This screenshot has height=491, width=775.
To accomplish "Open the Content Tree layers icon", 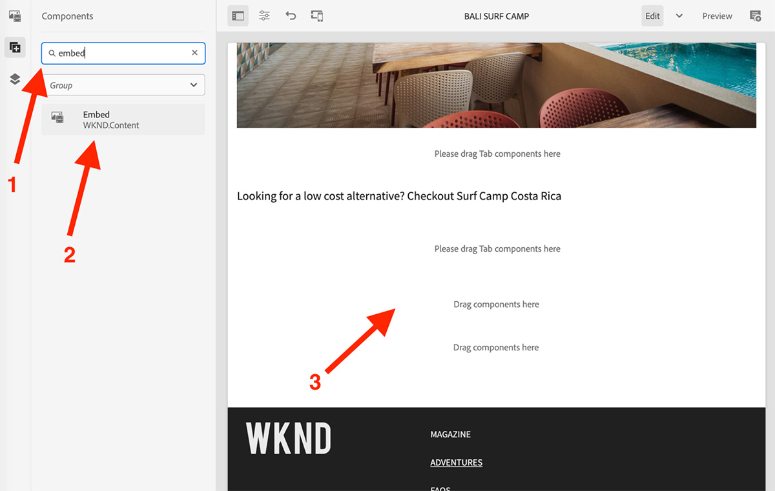I will pyautogui.click(x=15, y=79).
